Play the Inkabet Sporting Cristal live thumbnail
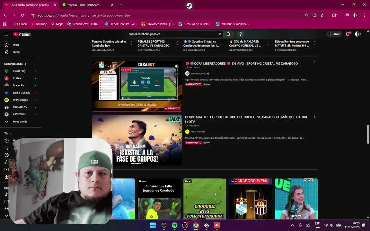The height and width of the screenshot is (231, 370). (137, 86)
